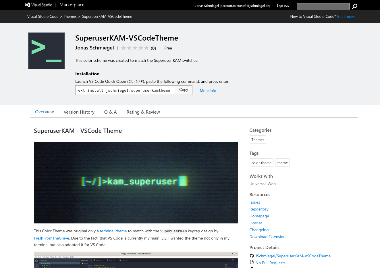Open the More Info link
This screenshot has width=380, height=268.
coord(208,91)
